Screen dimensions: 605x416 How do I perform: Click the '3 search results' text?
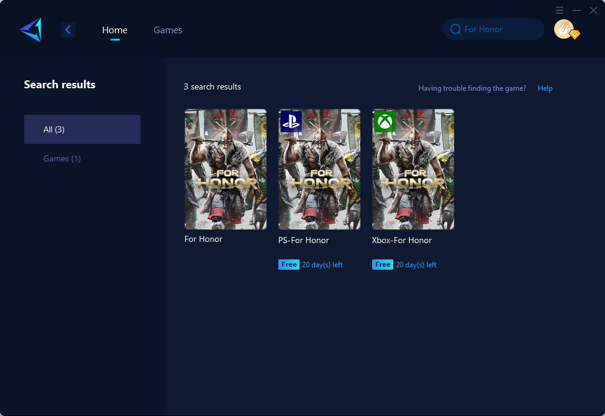[x=212, y=86]
